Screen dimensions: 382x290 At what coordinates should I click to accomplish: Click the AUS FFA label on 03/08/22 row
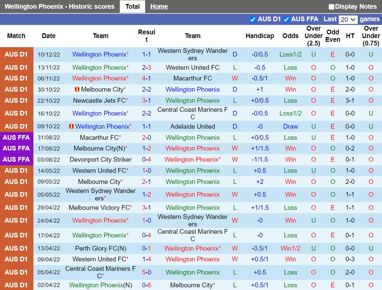pos(16,159)
